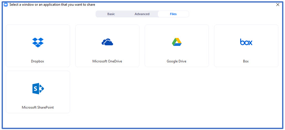Image resolution: width=285 pixels, height=130 pixels.
Task: Click the Zoom logo in title bar
Action: pos(6,5)
